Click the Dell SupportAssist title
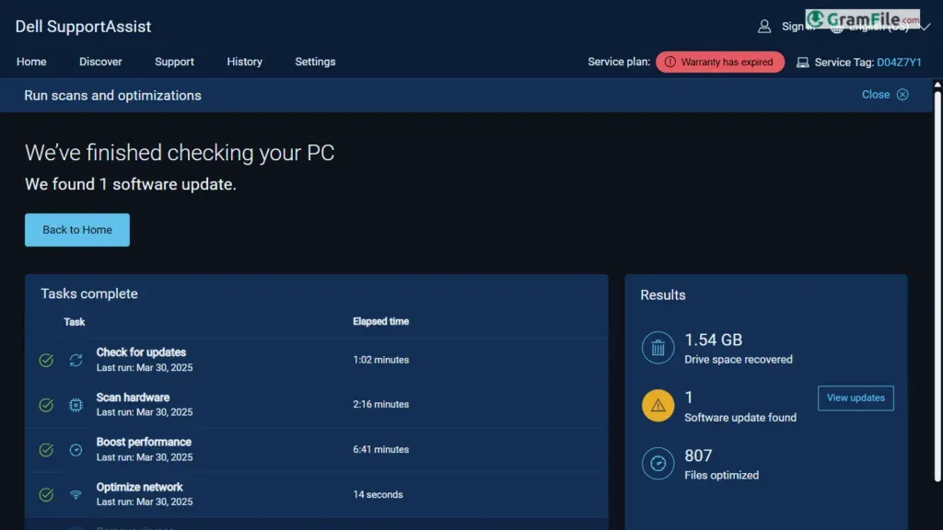The width and height of the screenshot is (943, 530). [83, 27]
